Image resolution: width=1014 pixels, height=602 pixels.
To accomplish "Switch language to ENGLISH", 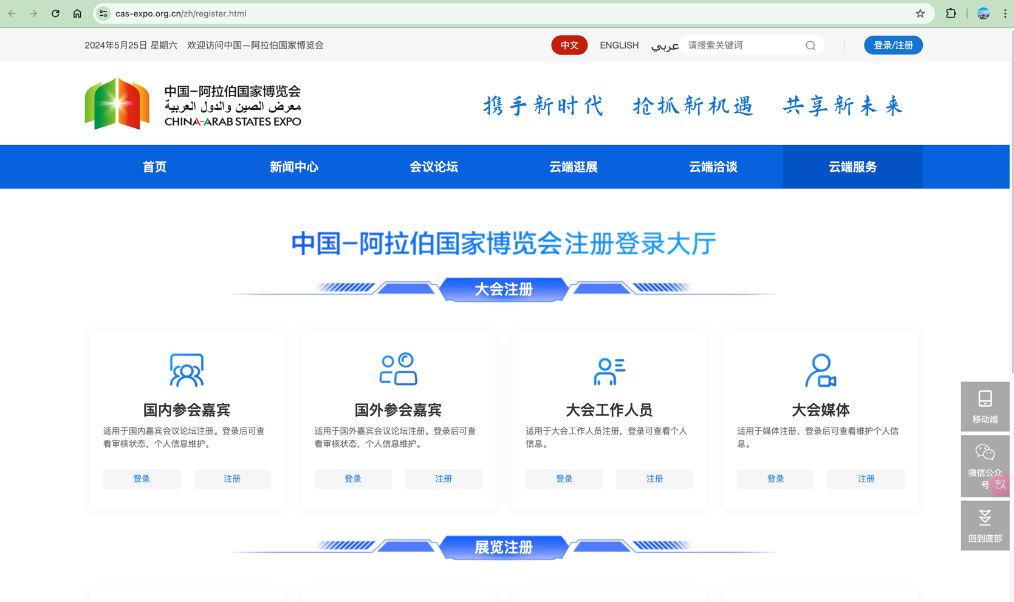I will (618, 46).
